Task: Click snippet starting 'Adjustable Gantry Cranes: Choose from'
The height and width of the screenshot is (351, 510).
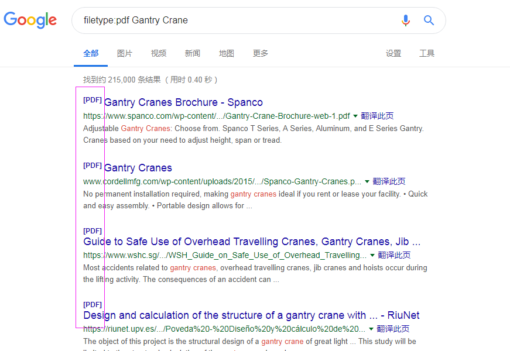Action: click(254, 134)
